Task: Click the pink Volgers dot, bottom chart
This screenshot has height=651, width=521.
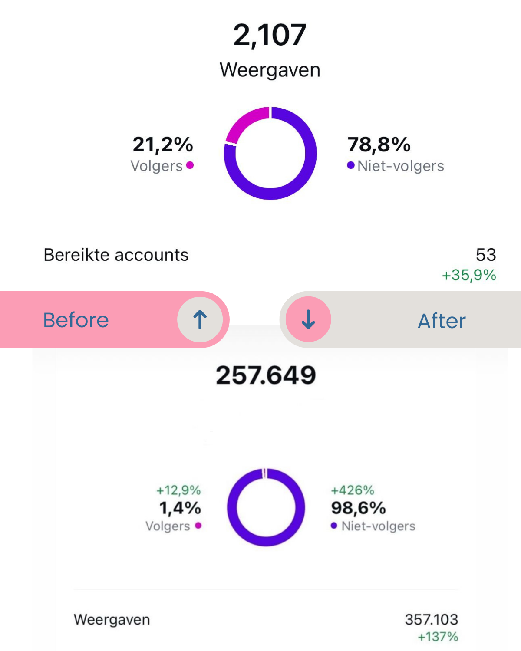Action: click(198, 526)
